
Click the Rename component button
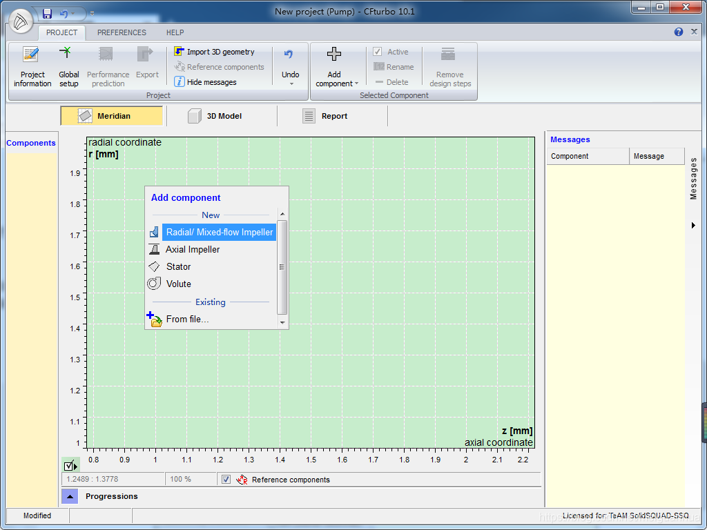[x=393, y=67]
